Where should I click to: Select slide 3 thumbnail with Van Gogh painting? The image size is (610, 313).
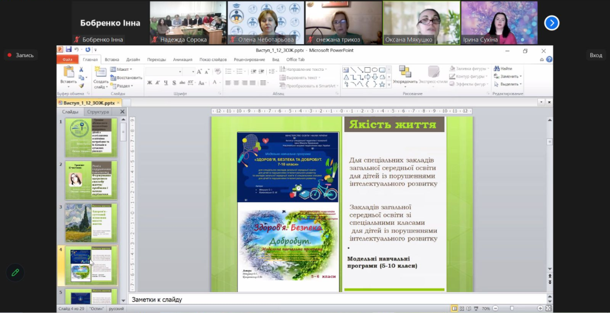91,222
